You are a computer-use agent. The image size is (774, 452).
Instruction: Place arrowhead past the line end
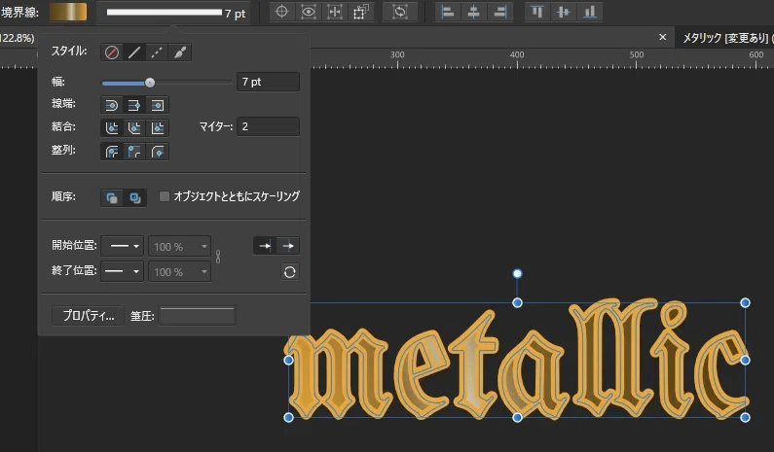pos(288,246)
